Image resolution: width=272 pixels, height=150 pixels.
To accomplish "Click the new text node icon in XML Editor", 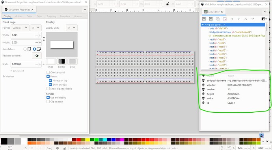I will [211, 19].
